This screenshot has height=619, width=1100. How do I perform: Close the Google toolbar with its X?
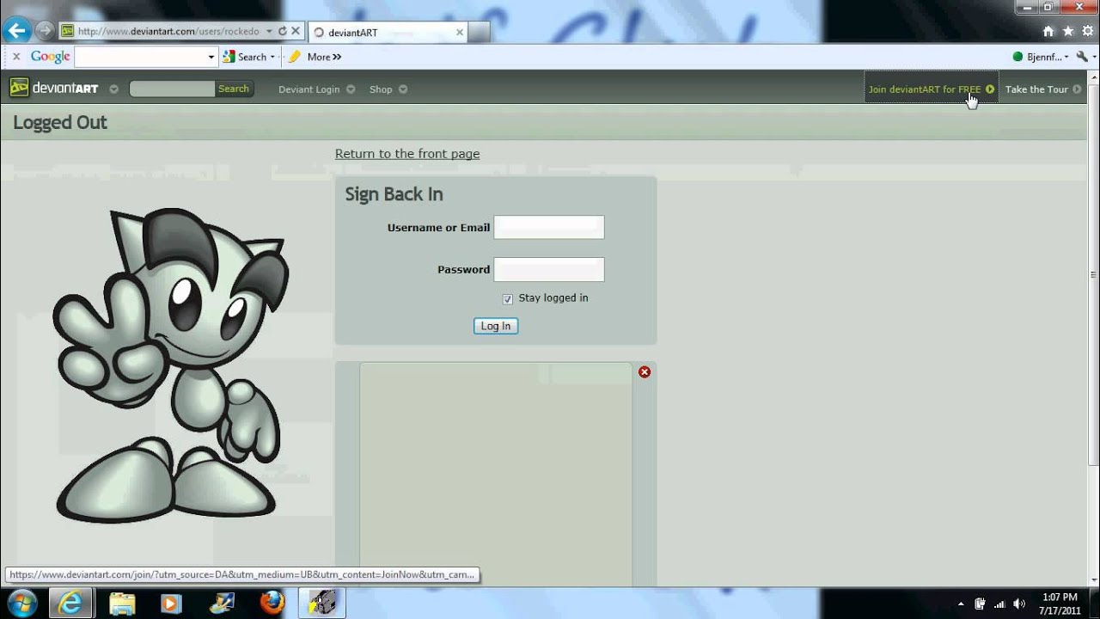point(15,57)
